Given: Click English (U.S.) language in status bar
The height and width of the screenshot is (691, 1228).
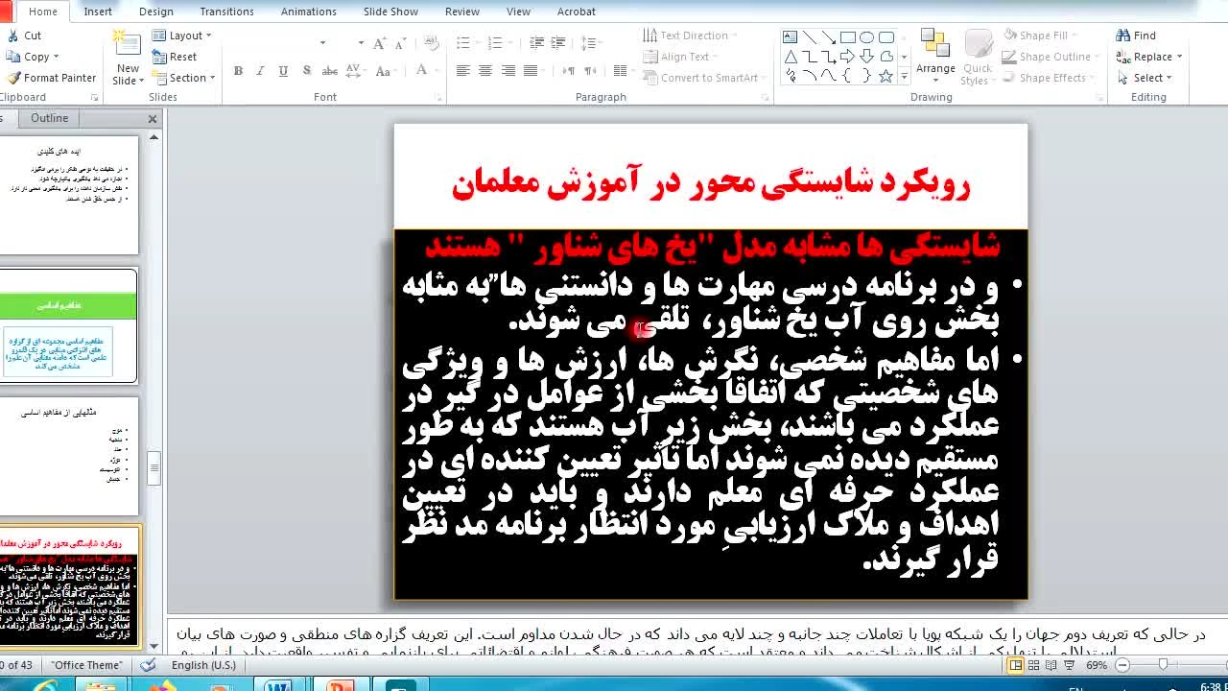Looking at the screenshot, I should (x=203, y=665).
